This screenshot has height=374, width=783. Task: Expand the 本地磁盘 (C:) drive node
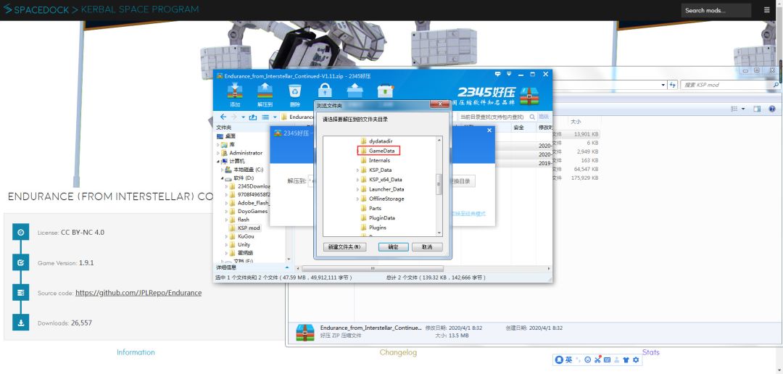[223, 170]
